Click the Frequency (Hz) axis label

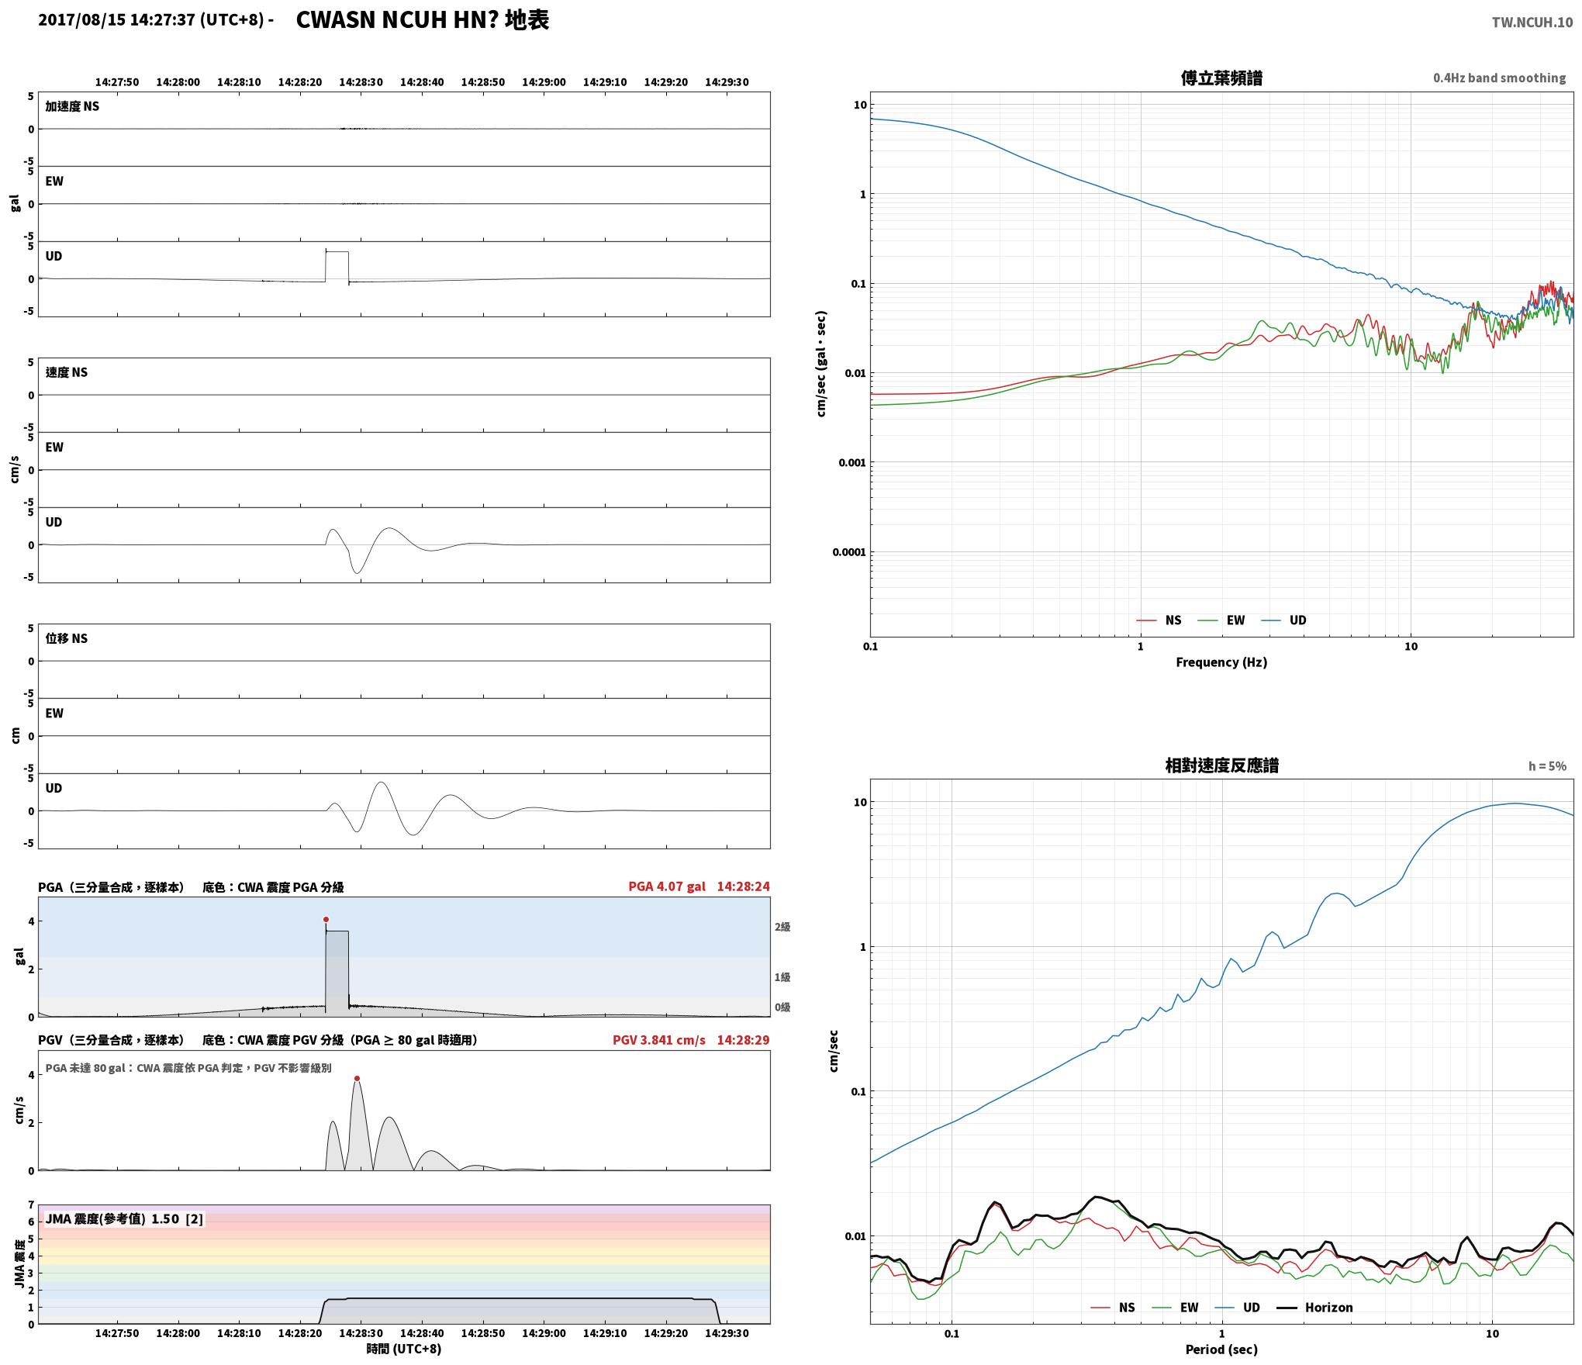[1221, 662]
